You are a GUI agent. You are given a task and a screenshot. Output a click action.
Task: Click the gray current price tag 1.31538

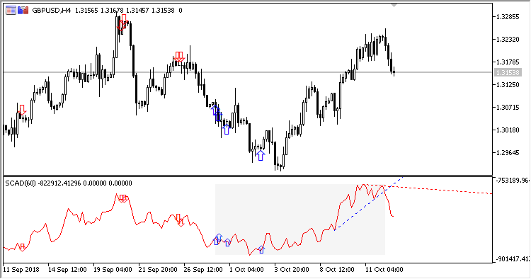click(x=508, y=72)
